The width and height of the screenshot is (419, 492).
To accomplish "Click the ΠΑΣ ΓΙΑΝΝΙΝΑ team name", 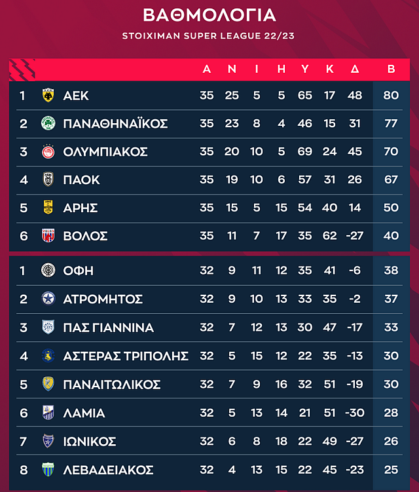I will (x=108, y=328).
